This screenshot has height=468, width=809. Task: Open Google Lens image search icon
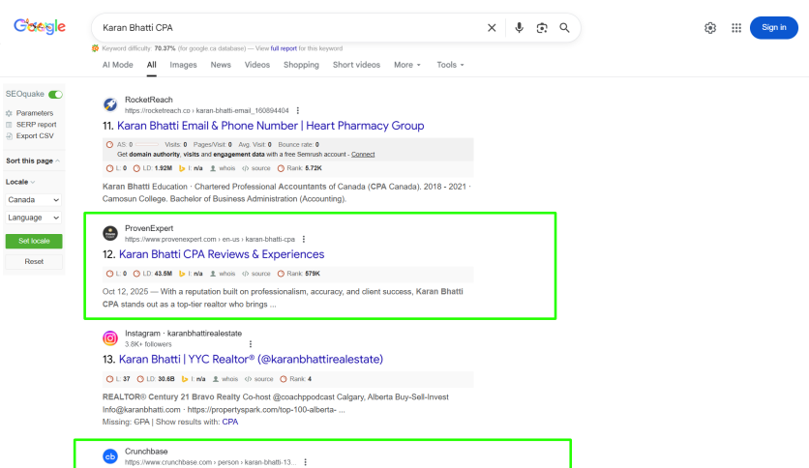pos(542,28)
